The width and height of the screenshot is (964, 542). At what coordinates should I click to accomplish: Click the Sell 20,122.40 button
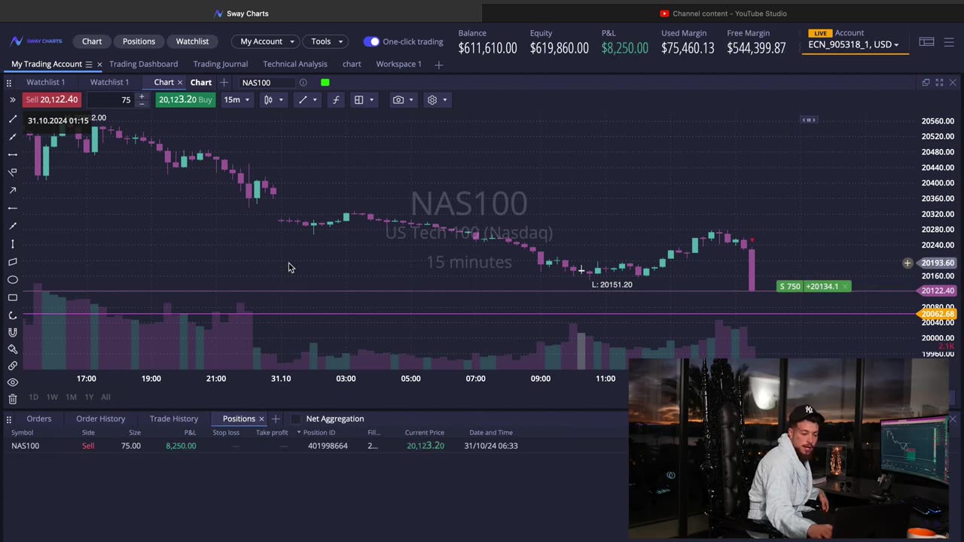(51, 99)
